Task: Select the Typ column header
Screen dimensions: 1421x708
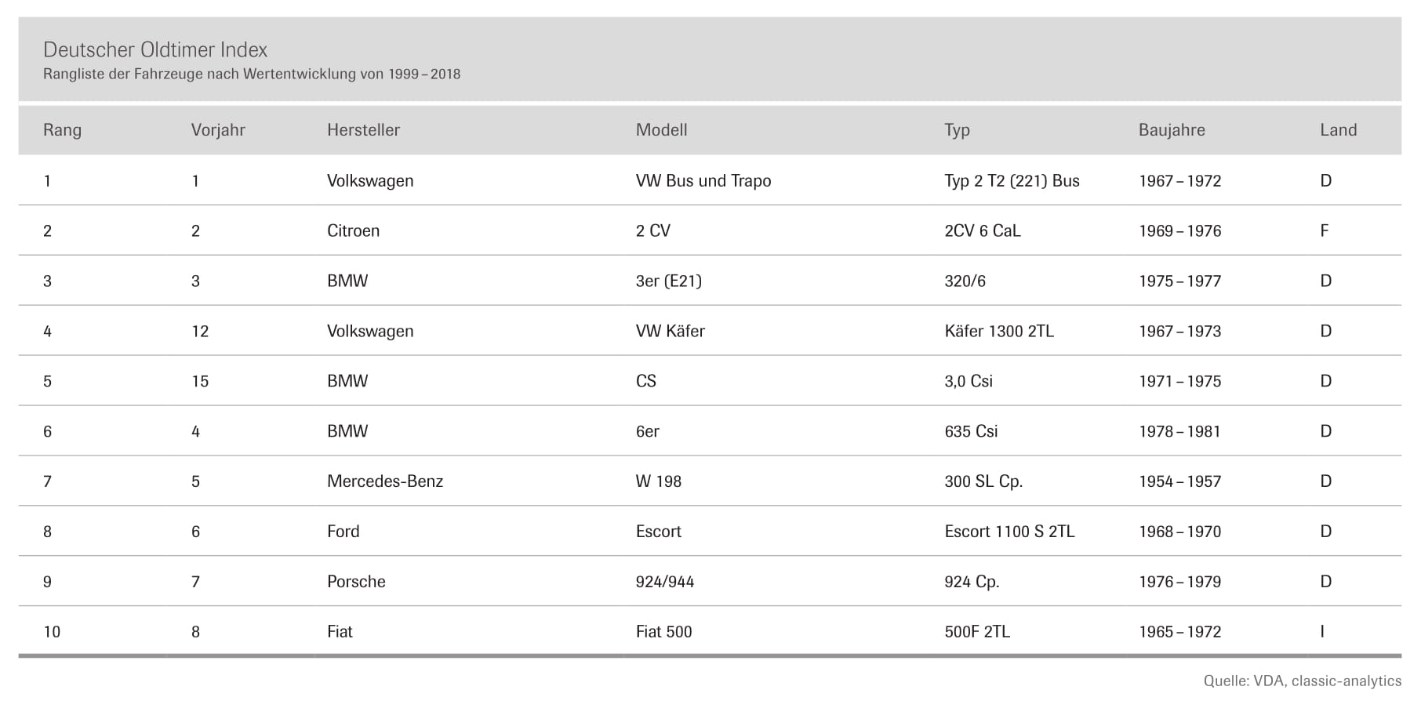Action: [x=957, y=130]
